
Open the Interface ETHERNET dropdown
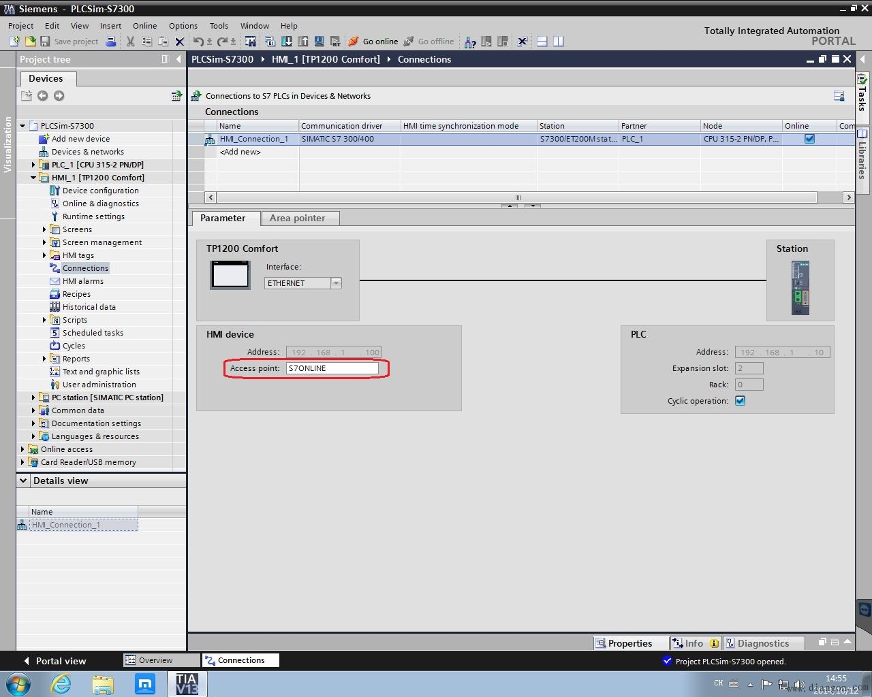336,283
